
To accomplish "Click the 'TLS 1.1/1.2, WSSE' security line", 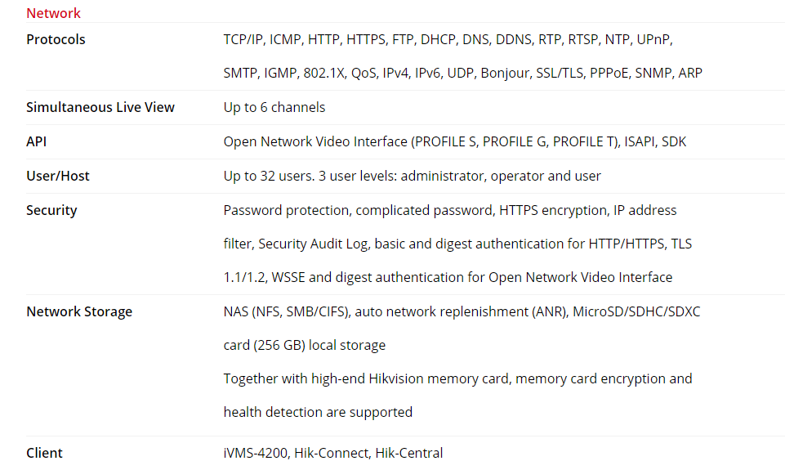I will click(x=448, y=277).
